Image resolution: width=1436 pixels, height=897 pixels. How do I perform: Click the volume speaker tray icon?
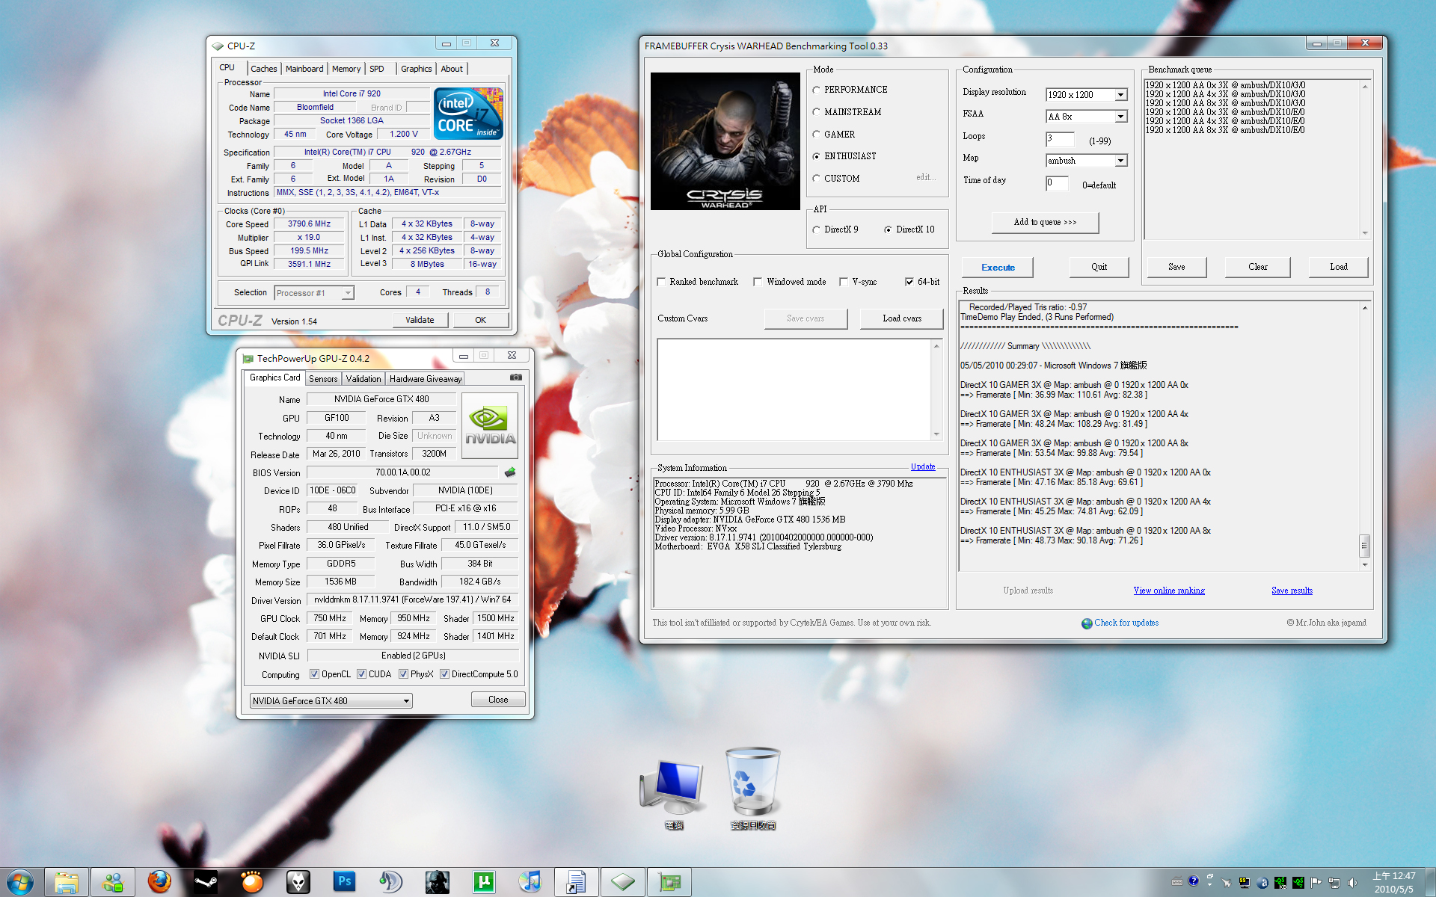[1352, 883]
